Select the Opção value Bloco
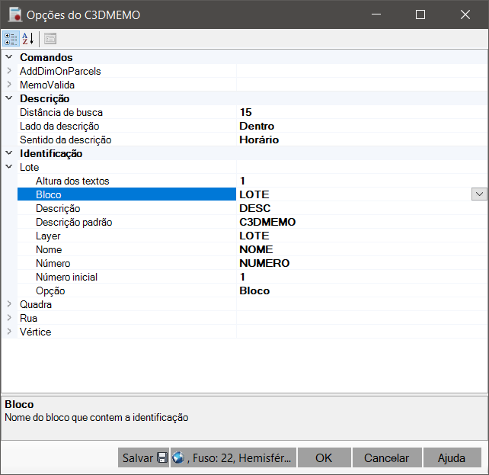Image resolution: width=489 pixels, height=475 pixels. point(362,290)
